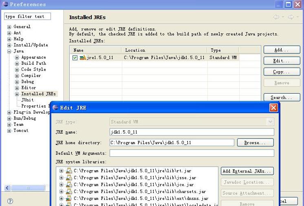Expand the Ant preferences node
The height and width of the screenshot is (206, 304).
pyautogui.click(x=9, y=33)
